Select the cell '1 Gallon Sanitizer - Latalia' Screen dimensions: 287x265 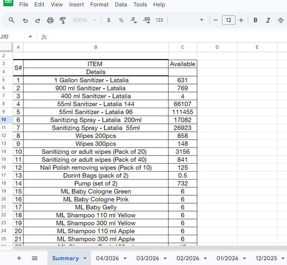pyautogui.click(x=96, y=80)
